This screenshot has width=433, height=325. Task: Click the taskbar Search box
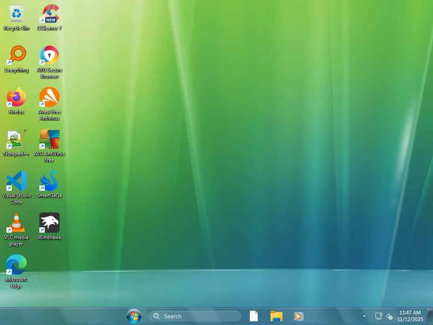[x=195, y=316]
